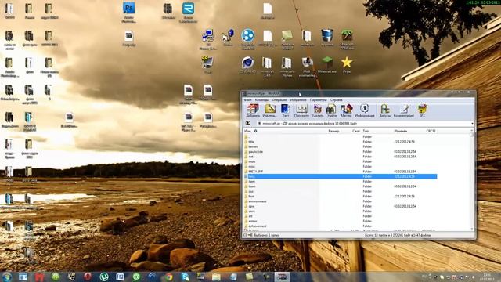
Task: Select the environment folder row
Action: click(341, 201)
